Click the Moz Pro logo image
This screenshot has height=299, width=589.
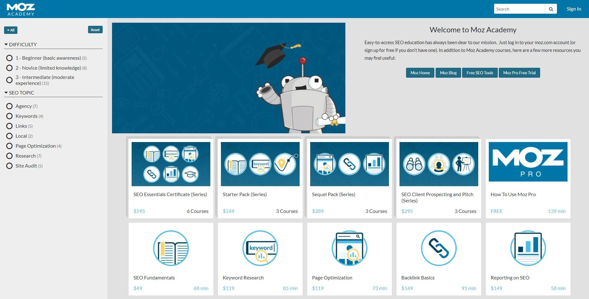pos(528,162)
